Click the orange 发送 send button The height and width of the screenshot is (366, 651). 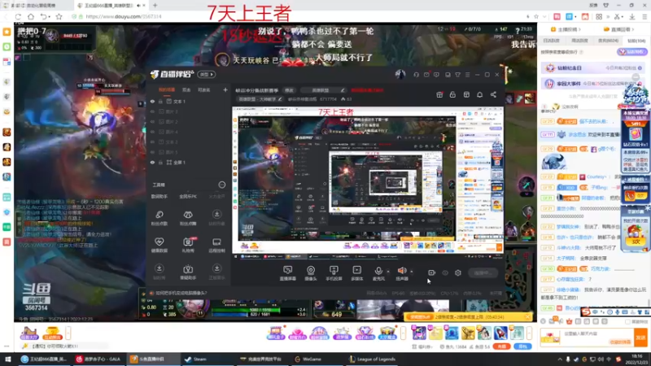pyautogui.click(x=640, y=338)
